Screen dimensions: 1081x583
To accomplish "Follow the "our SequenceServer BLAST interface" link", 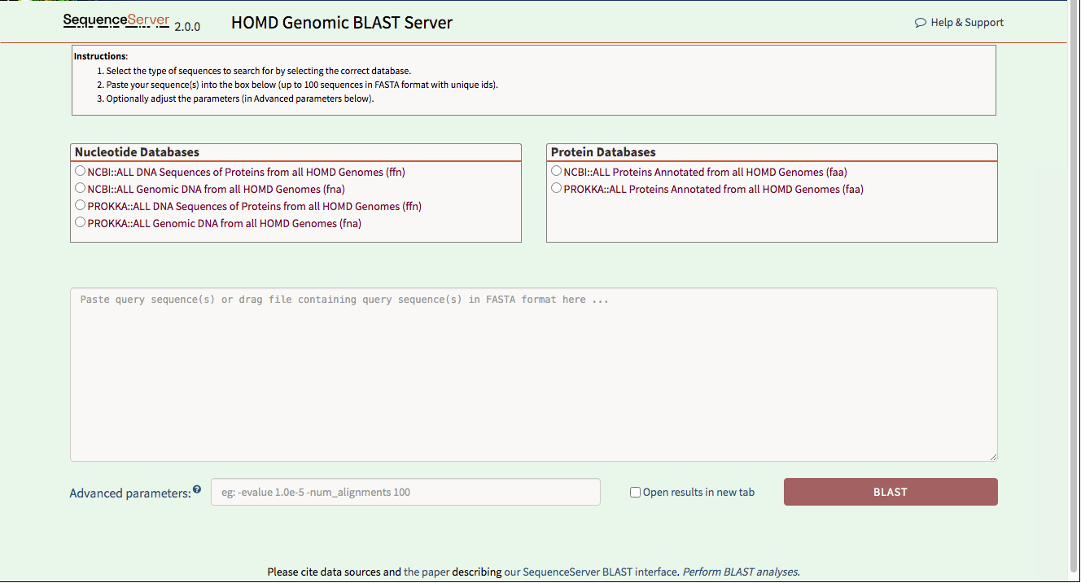I will click(x=590, y=572).
